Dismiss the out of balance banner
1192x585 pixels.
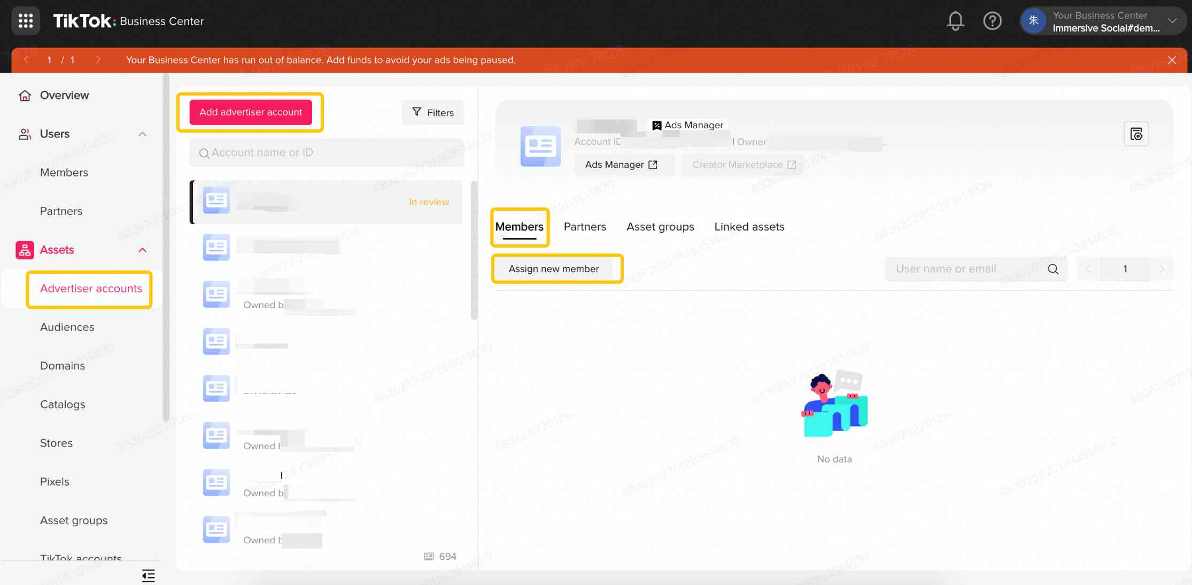pos(1172,60)
